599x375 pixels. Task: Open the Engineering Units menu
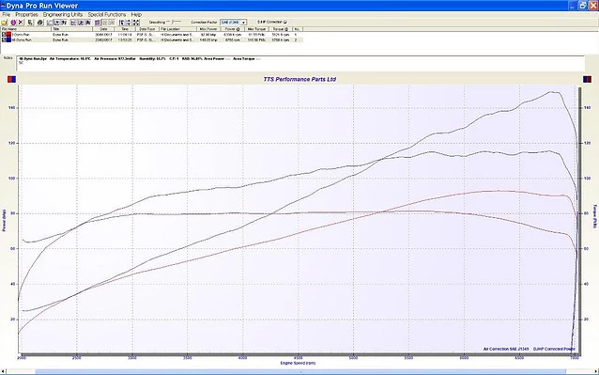click(x=63, y=14)
